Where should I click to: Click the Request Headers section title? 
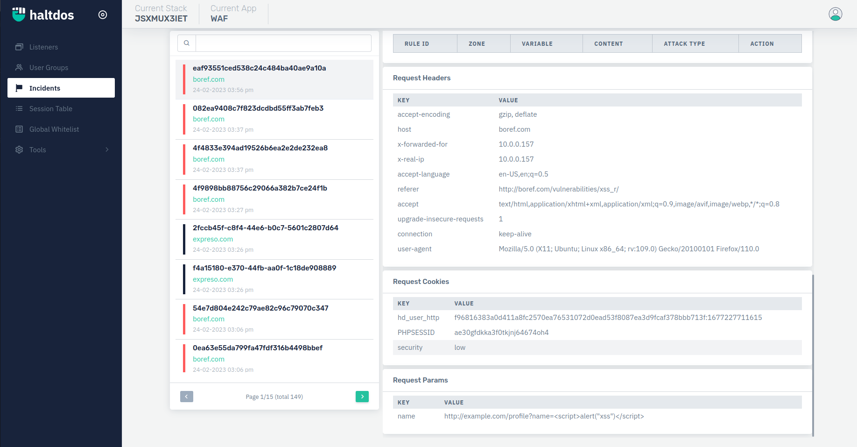[x=421, y=78]
